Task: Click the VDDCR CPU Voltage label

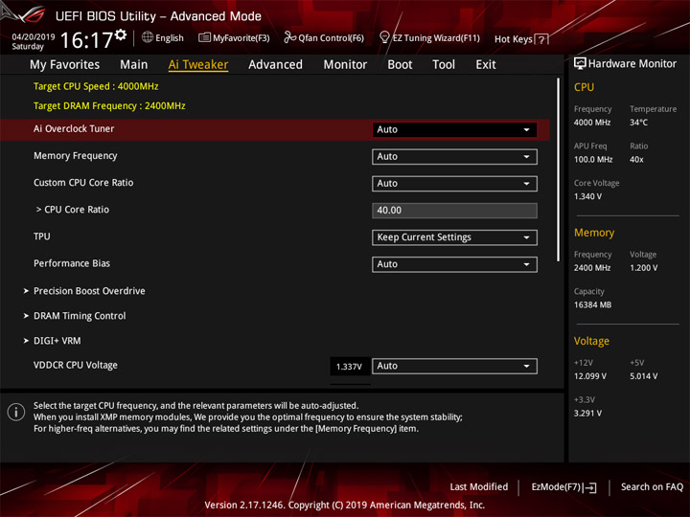Action: [x=76, y=365]
